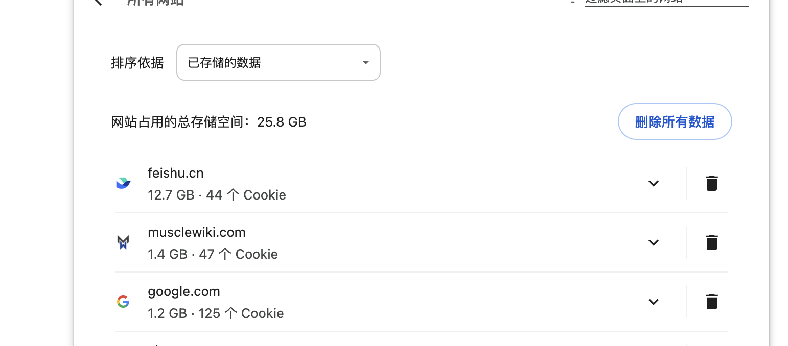Focus the site search field at top right

pos(664,2)
